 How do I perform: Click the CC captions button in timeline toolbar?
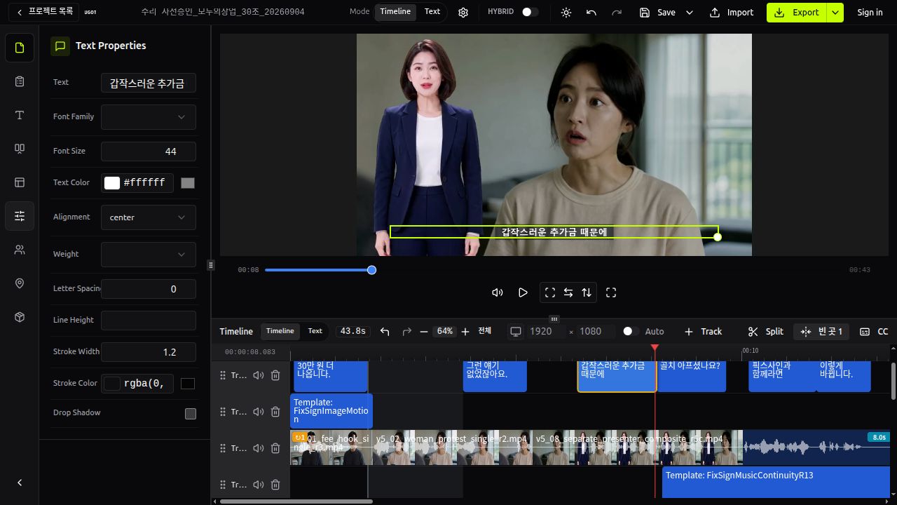[x=874, y=331]
